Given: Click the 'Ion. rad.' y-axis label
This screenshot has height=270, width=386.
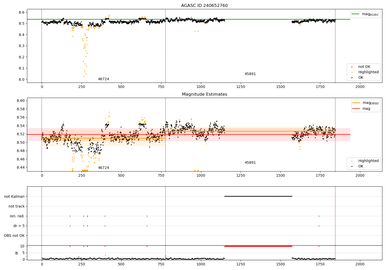Looking at the screenshot, I should [17, 216].
